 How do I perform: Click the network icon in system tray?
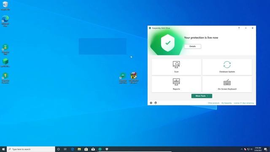(x=248, y=149)
